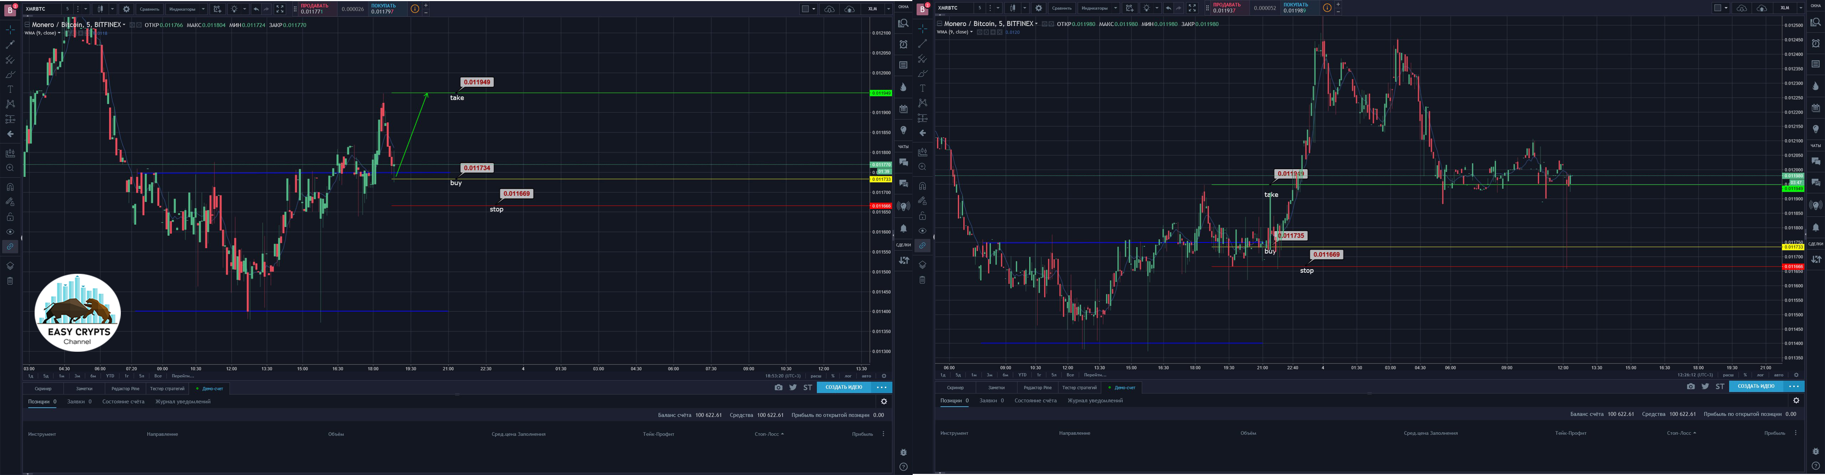Open prediction and measurement tools in left window
Screen dimensions: 1825x475
click(x=10, y=119)
